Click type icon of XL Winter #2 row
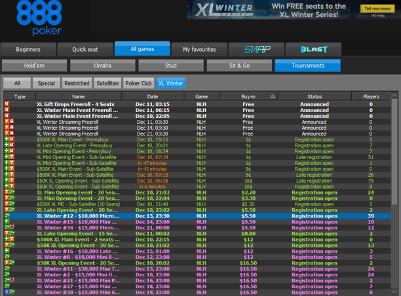Screen dimensions: 401x296 click(x=7, y=274)
